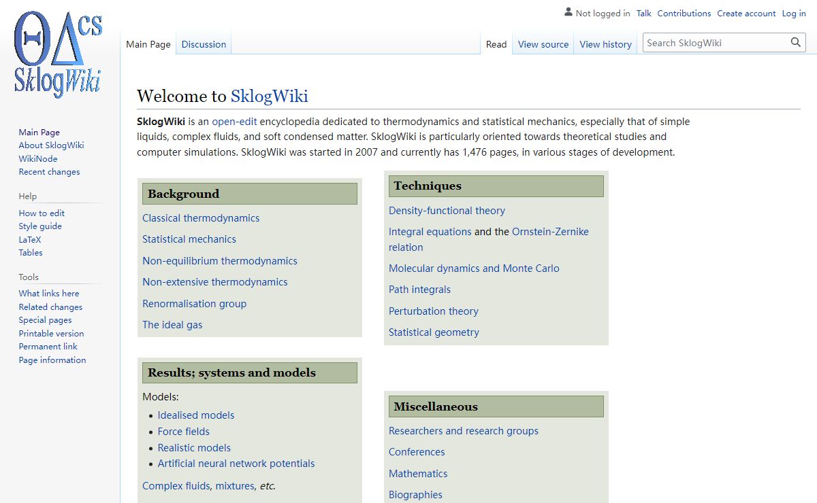This screenshot has width=817, height=503.
Task: Open the View source tab
Action: pos(543,44)
